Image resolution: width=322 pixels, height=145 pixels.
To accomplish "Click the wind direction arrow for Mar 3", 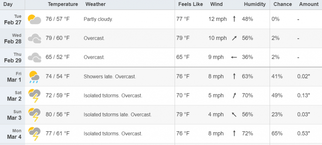I will point(234,115).
